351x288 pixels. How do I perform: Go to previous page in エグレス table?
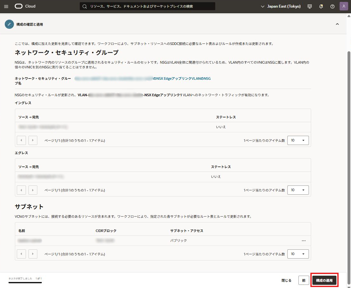pos(21,190)
